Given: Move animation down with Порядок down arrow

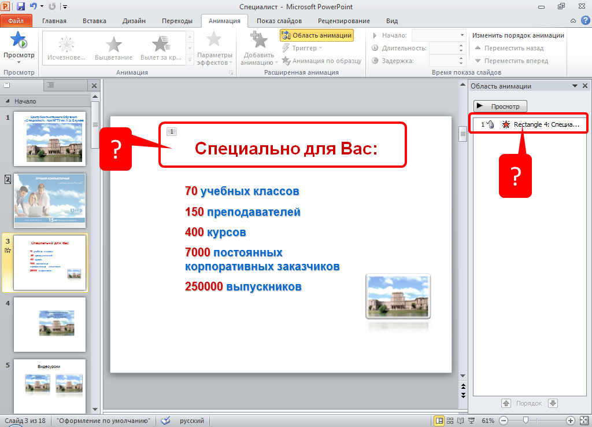Looking at the screenshot, I should point(553,403).
